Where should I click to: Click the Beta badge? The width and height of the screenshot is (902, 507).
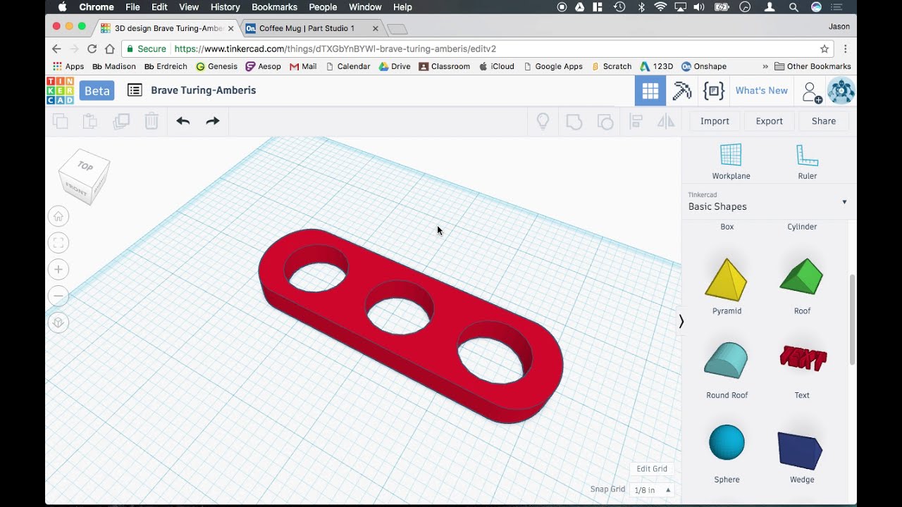(x=97, y=91)
